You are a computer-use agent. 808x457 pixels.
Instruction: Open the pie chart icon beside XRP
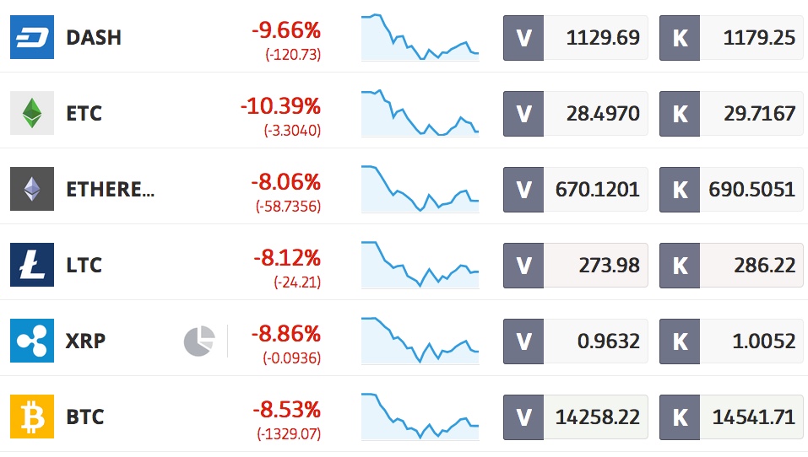(x=199, y=341)
